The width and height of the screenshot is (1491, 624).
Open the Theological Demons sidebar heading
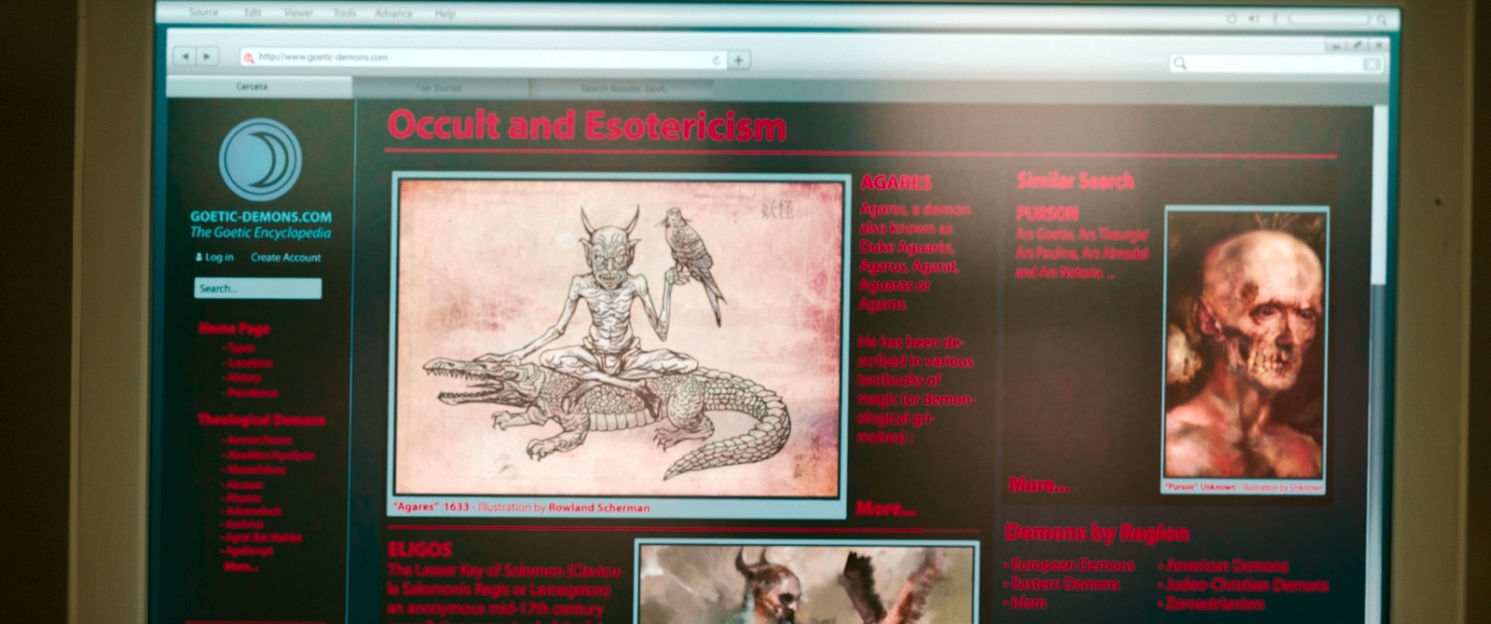tap(261, 420)
